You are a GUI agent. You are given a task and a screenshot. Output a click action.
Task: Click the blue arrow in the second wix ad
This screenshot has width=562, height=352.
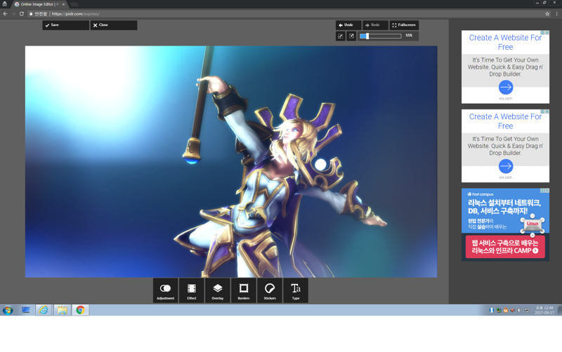506,166
